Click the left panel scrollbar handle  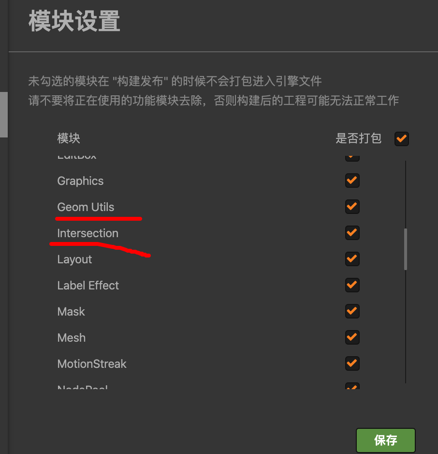coord(3,115)
